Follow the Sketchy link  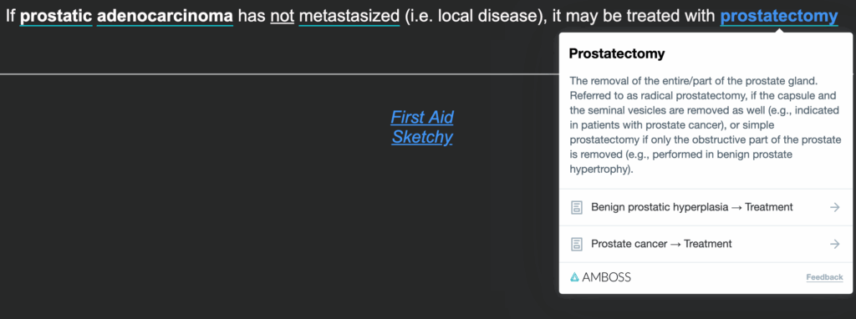click(422, 137)
